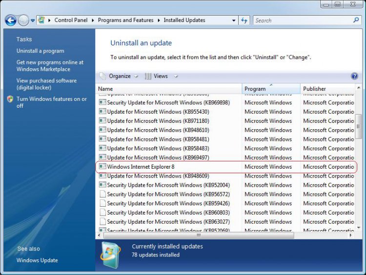Click blank page icon of KB963027
The width and height of the screenshot is (366, 275).
click(x=102, y=221)
